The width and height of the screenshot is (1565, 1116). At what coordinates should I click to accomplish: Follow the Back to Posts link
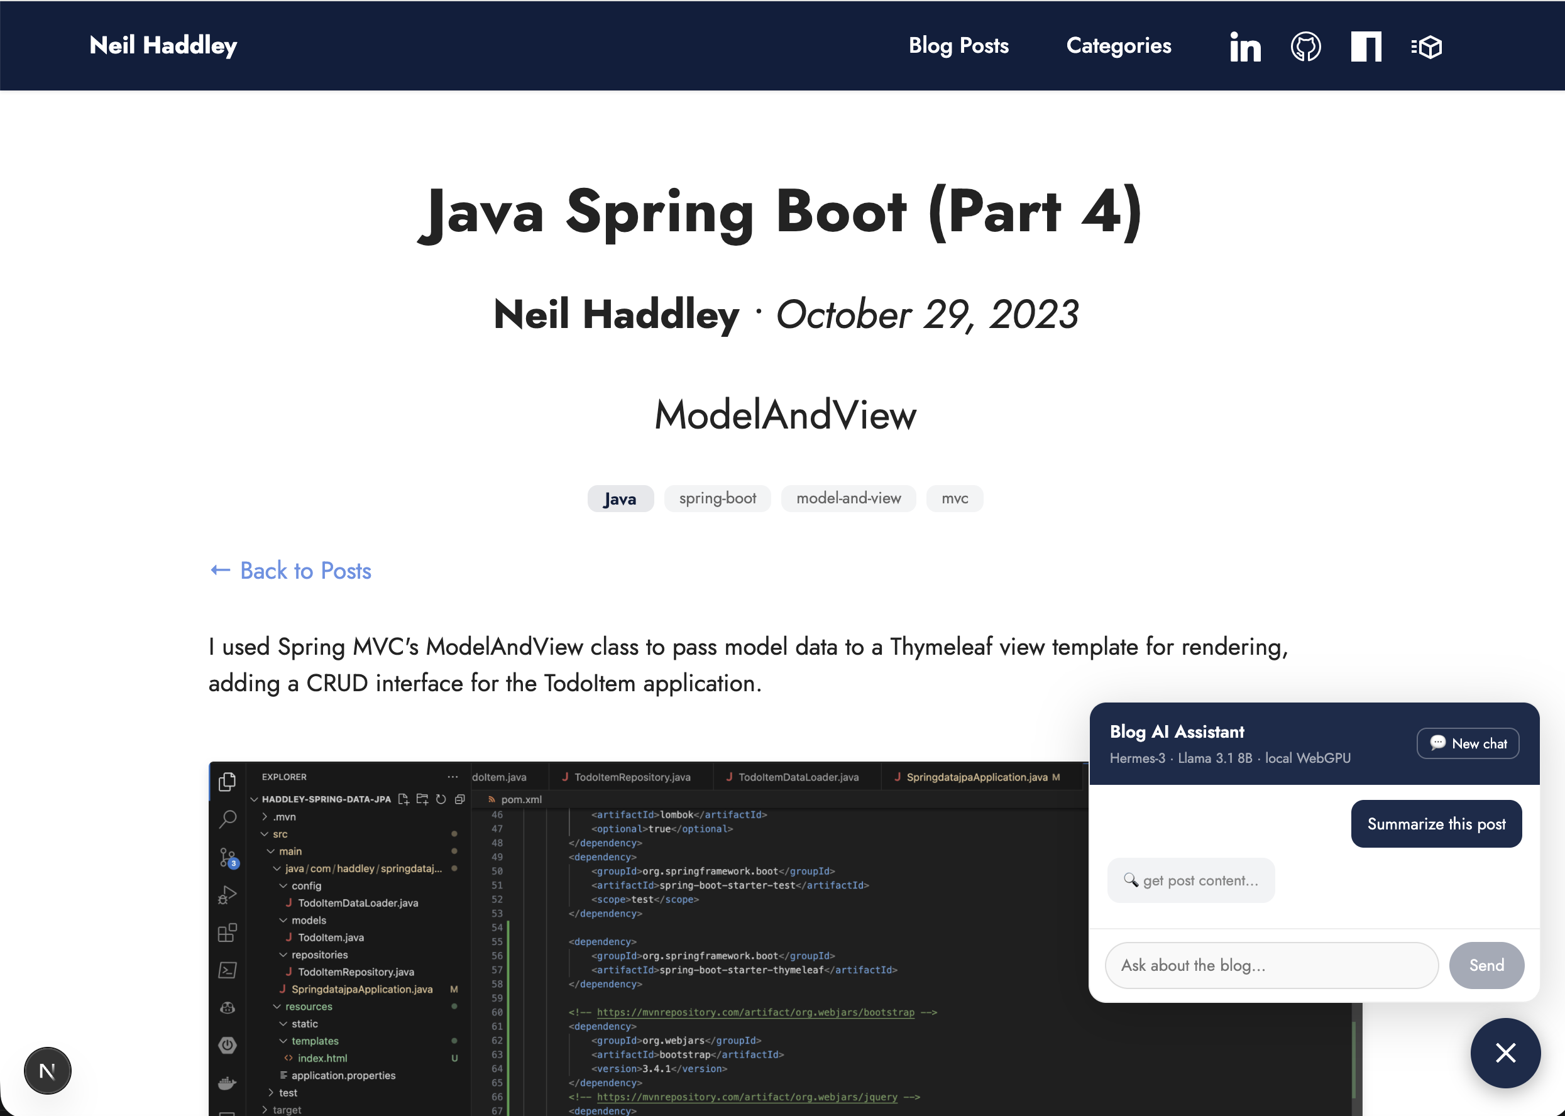point(290,571)
